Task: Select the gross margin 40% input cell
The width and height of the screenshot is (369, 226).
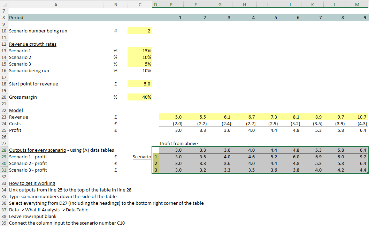Action: 140,97
